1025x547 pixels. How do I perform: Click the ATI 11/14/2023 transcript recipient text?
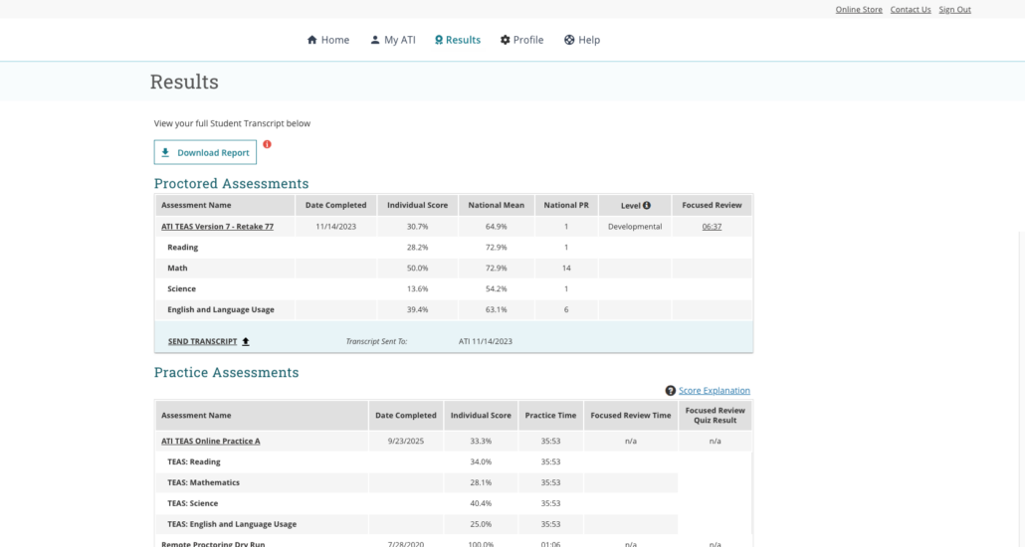[486, 341]
